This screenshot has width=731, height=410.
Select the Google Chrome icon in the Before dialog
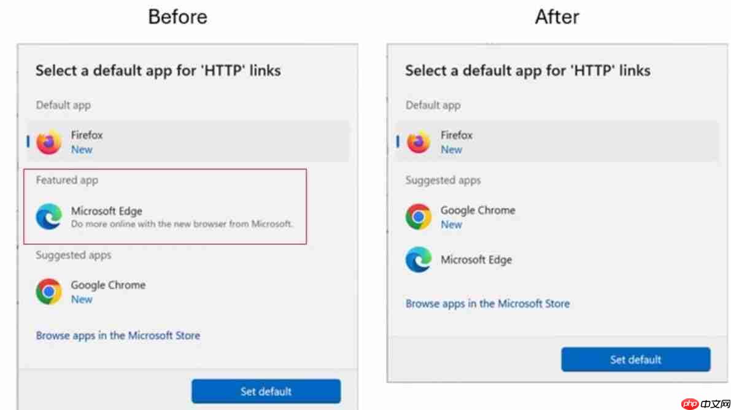click(48, 292)
